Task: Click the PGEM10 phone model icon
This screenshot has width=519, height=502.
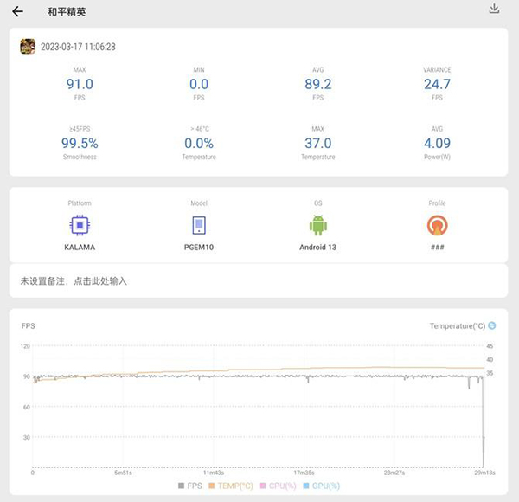Action: point(199,226)
